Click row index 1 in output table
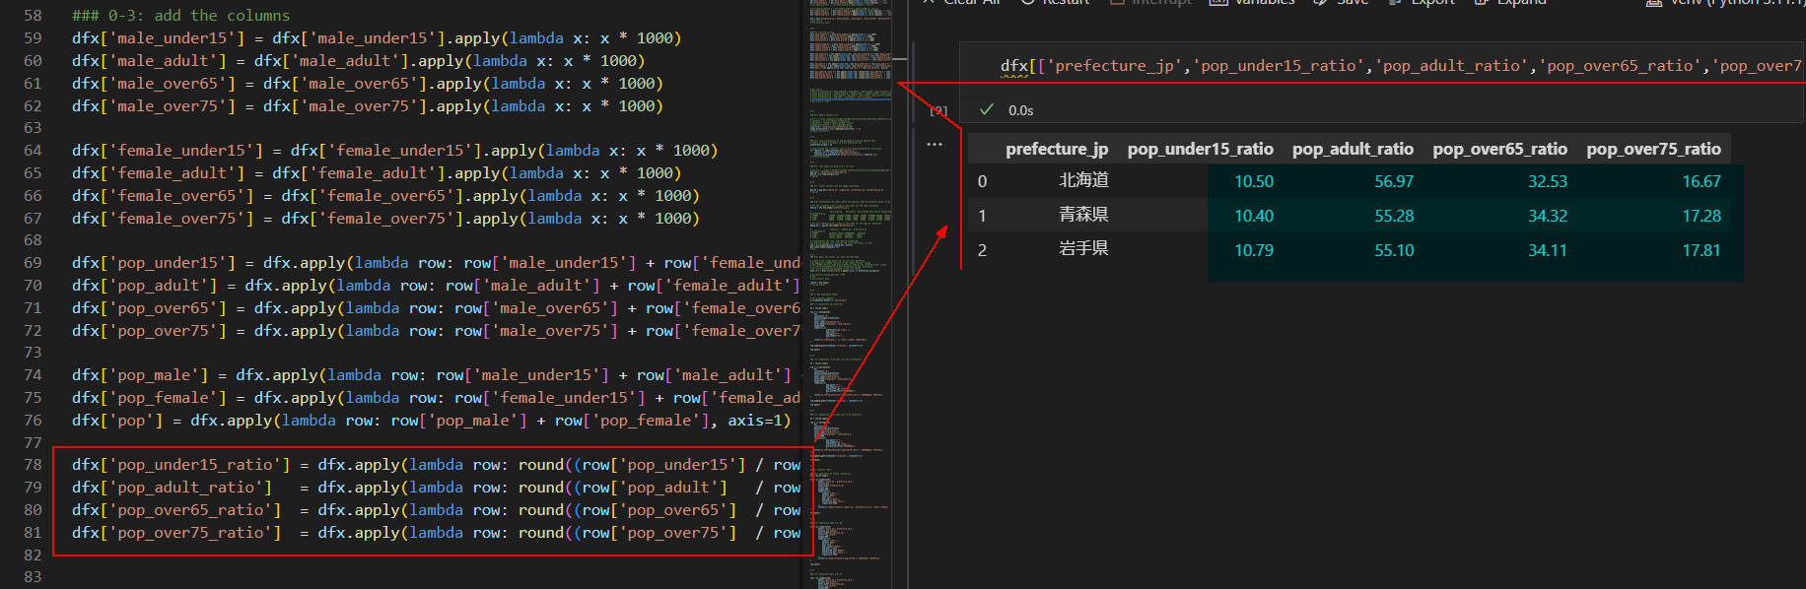1806x589 pixels. click(982, 216)
